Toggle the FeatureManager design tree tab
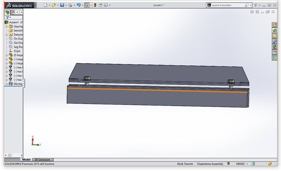The width and height of the screenshot is (281, 171). pos(7,13)
